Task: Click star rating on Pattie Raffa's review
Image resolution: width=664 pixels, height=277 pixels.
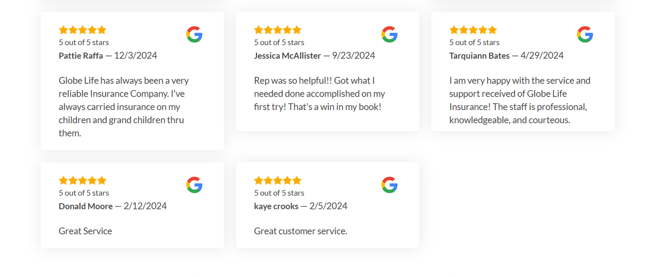Action: pos(83,30)
